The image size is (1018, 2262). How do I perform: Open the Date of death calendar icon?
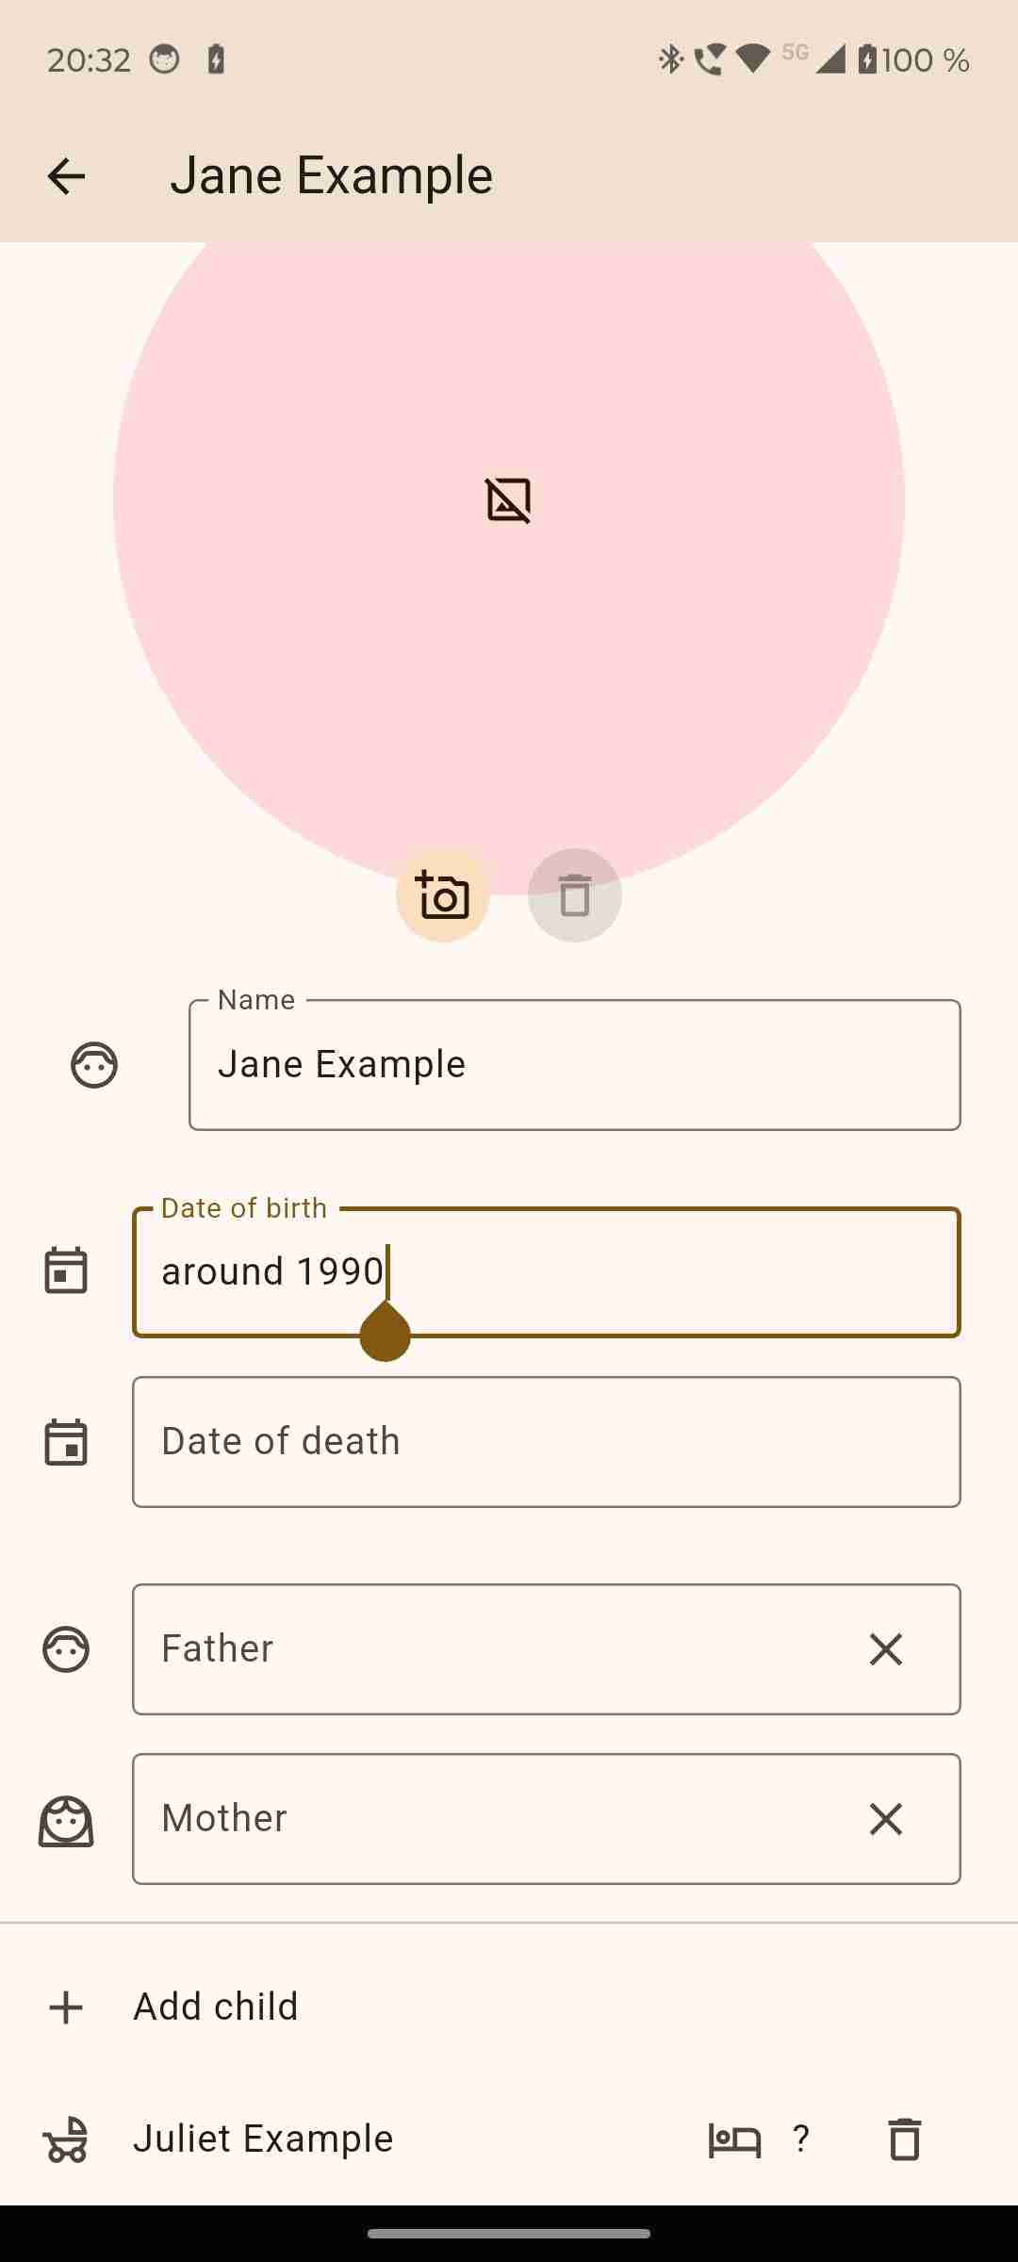tap(66, 1440)
